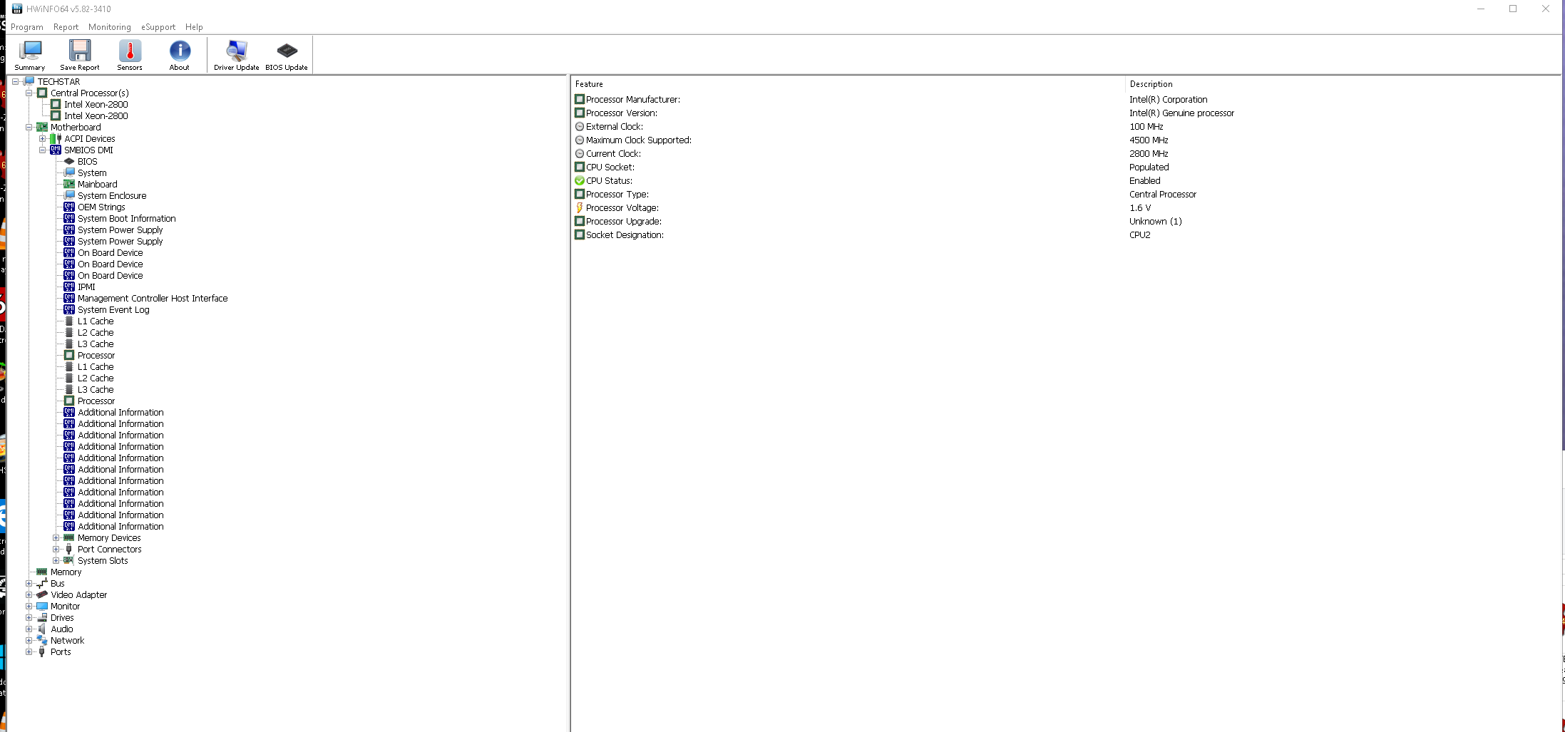Expand the Bus node
The width and height of the screenshot is (1565, 732).
point(29,583)
